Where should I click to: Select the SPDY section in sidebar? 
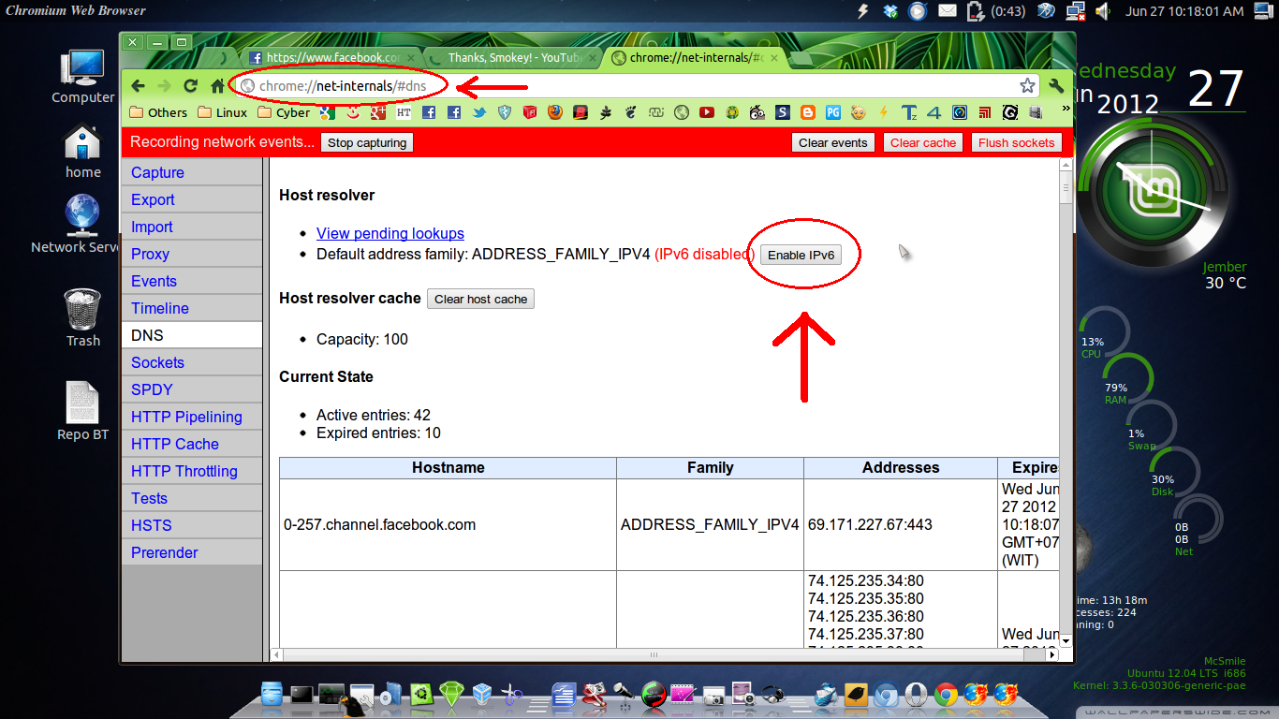192,389
